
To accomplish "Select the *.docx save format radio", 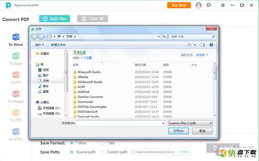I will (72, 143).
